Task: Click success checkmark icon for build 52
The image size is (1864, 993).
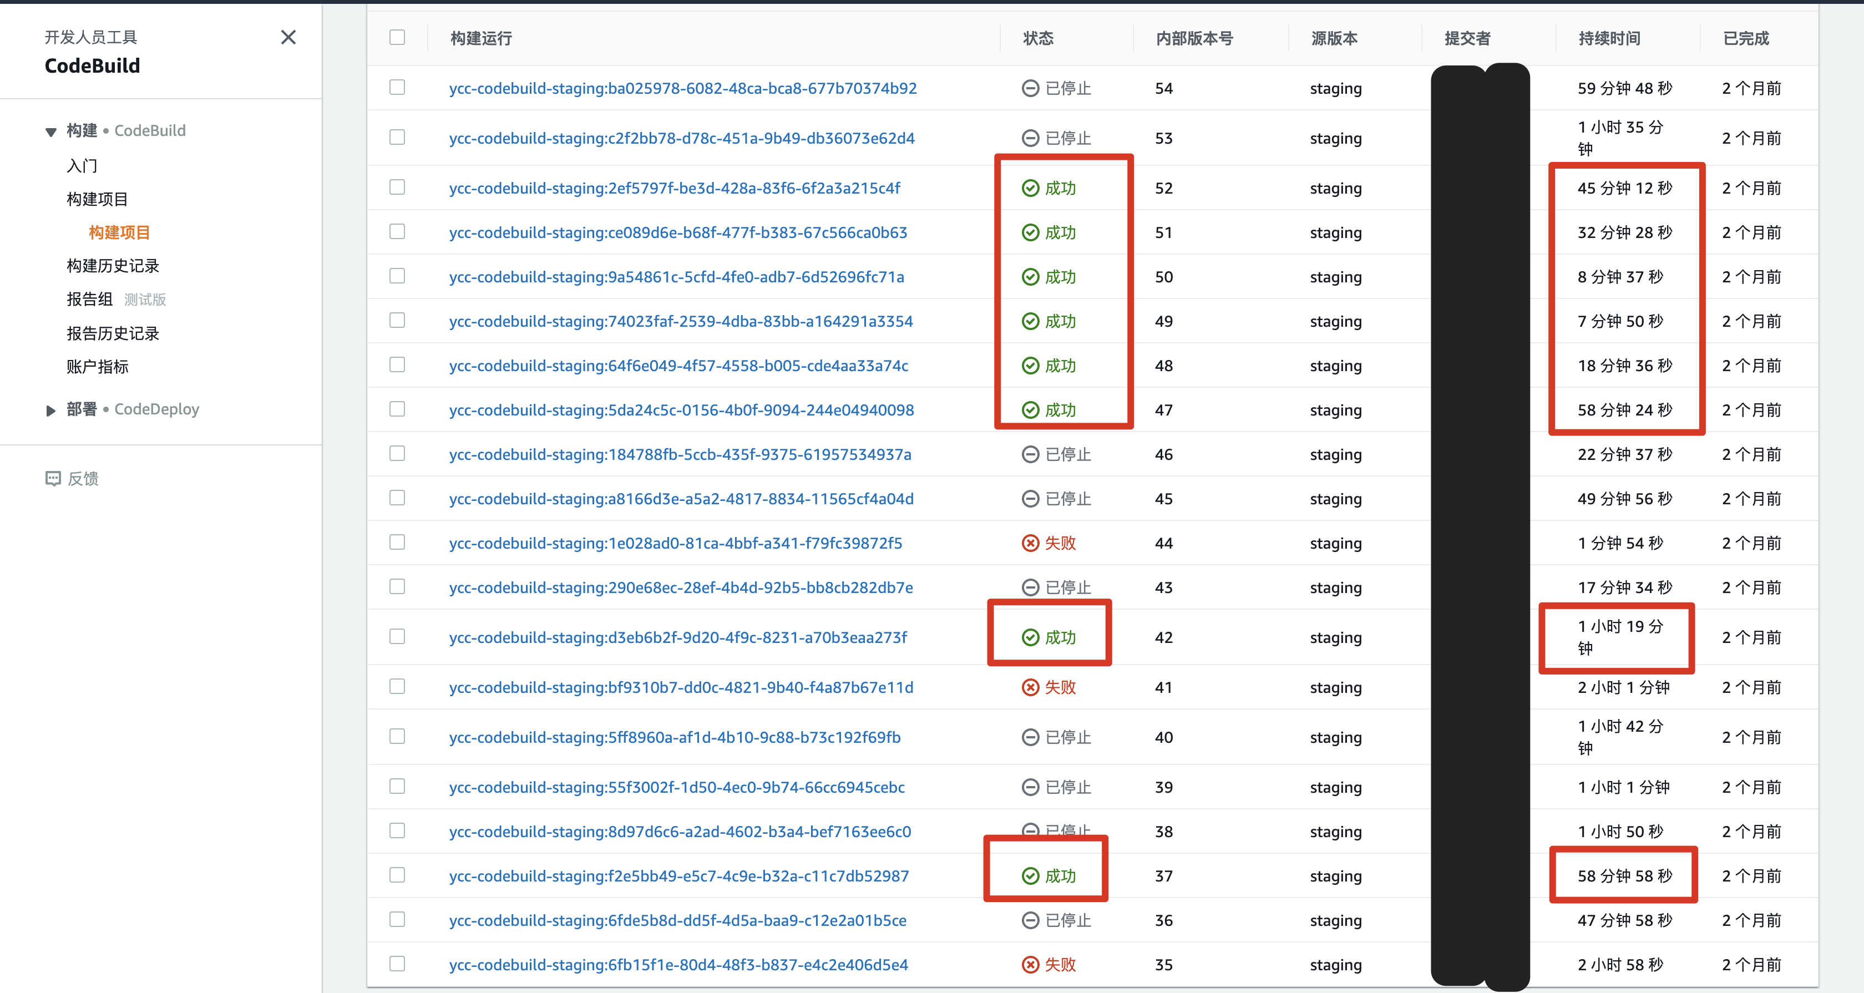Action: (1030, 188)
